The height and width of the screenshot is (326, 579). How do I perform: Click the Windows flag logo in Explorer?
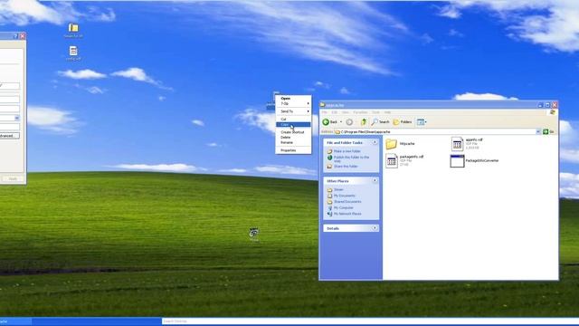click(x=553, y=112)
